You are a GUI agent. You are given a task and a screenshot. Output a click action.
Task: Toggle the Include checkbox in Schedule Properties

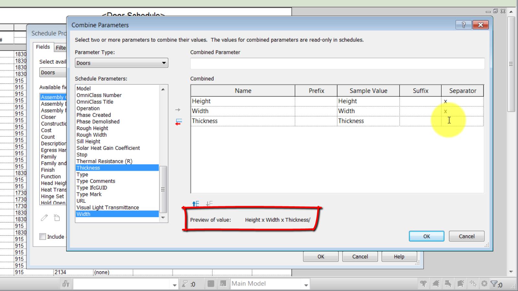click(x=43, y=237)
